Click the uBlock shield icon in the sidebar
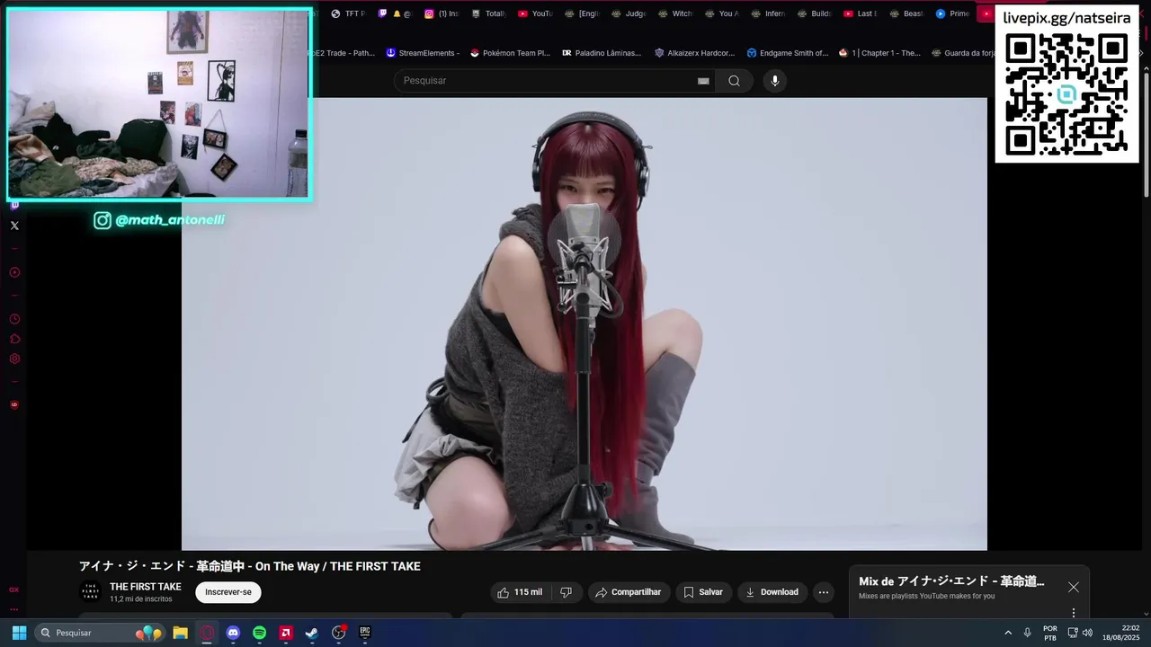This screenshot has width=1151, height=647. click(x=14, y=405)
